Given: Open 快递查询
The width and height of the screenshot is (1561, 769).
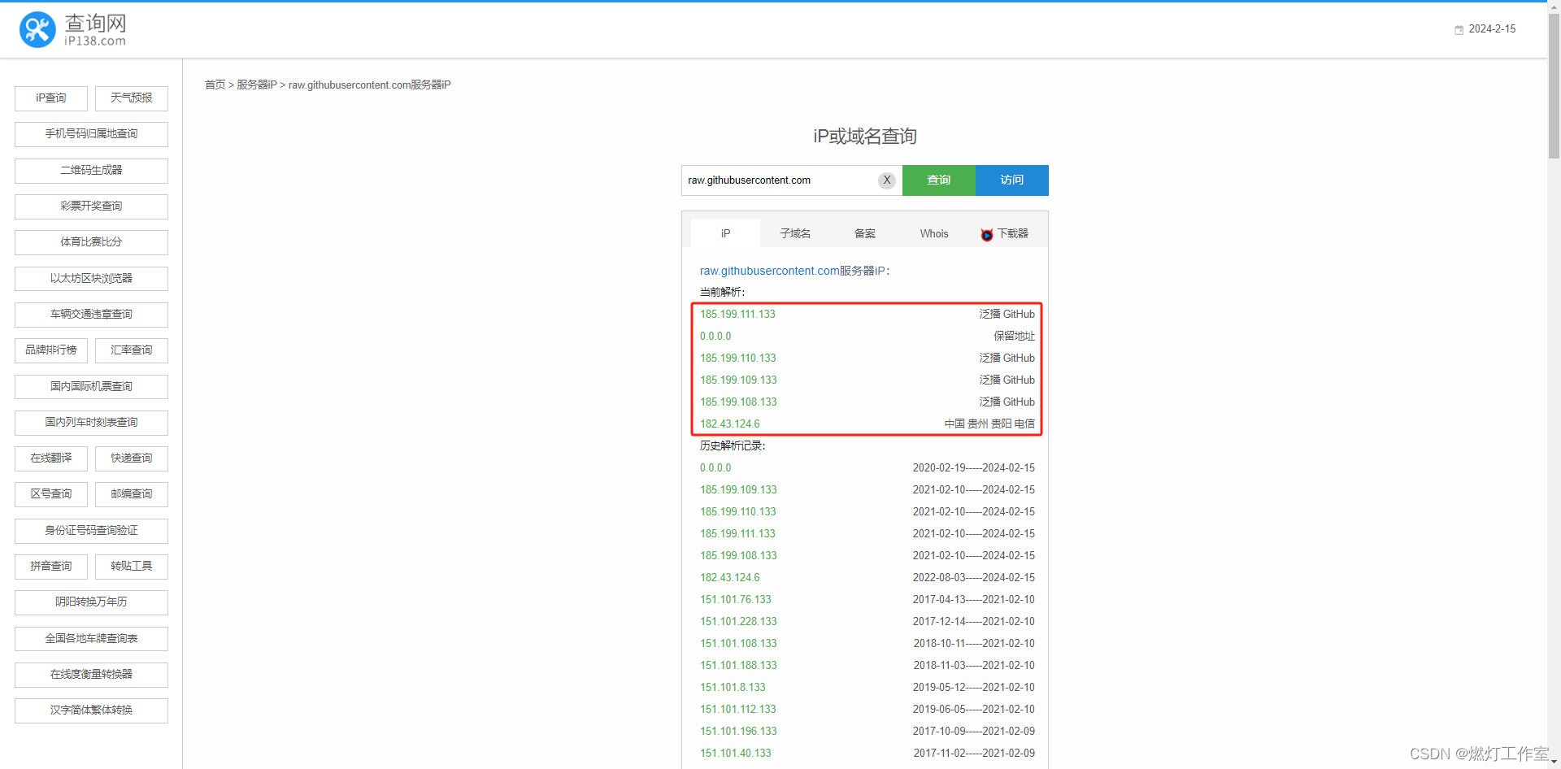Looking at the screenshot, I should [x=132, y=458].
